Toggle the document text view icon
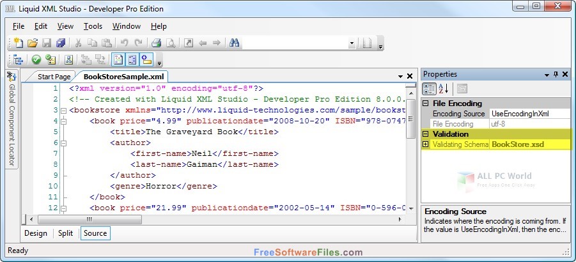This screenshot has height=262, width=576. click(118, 59)
